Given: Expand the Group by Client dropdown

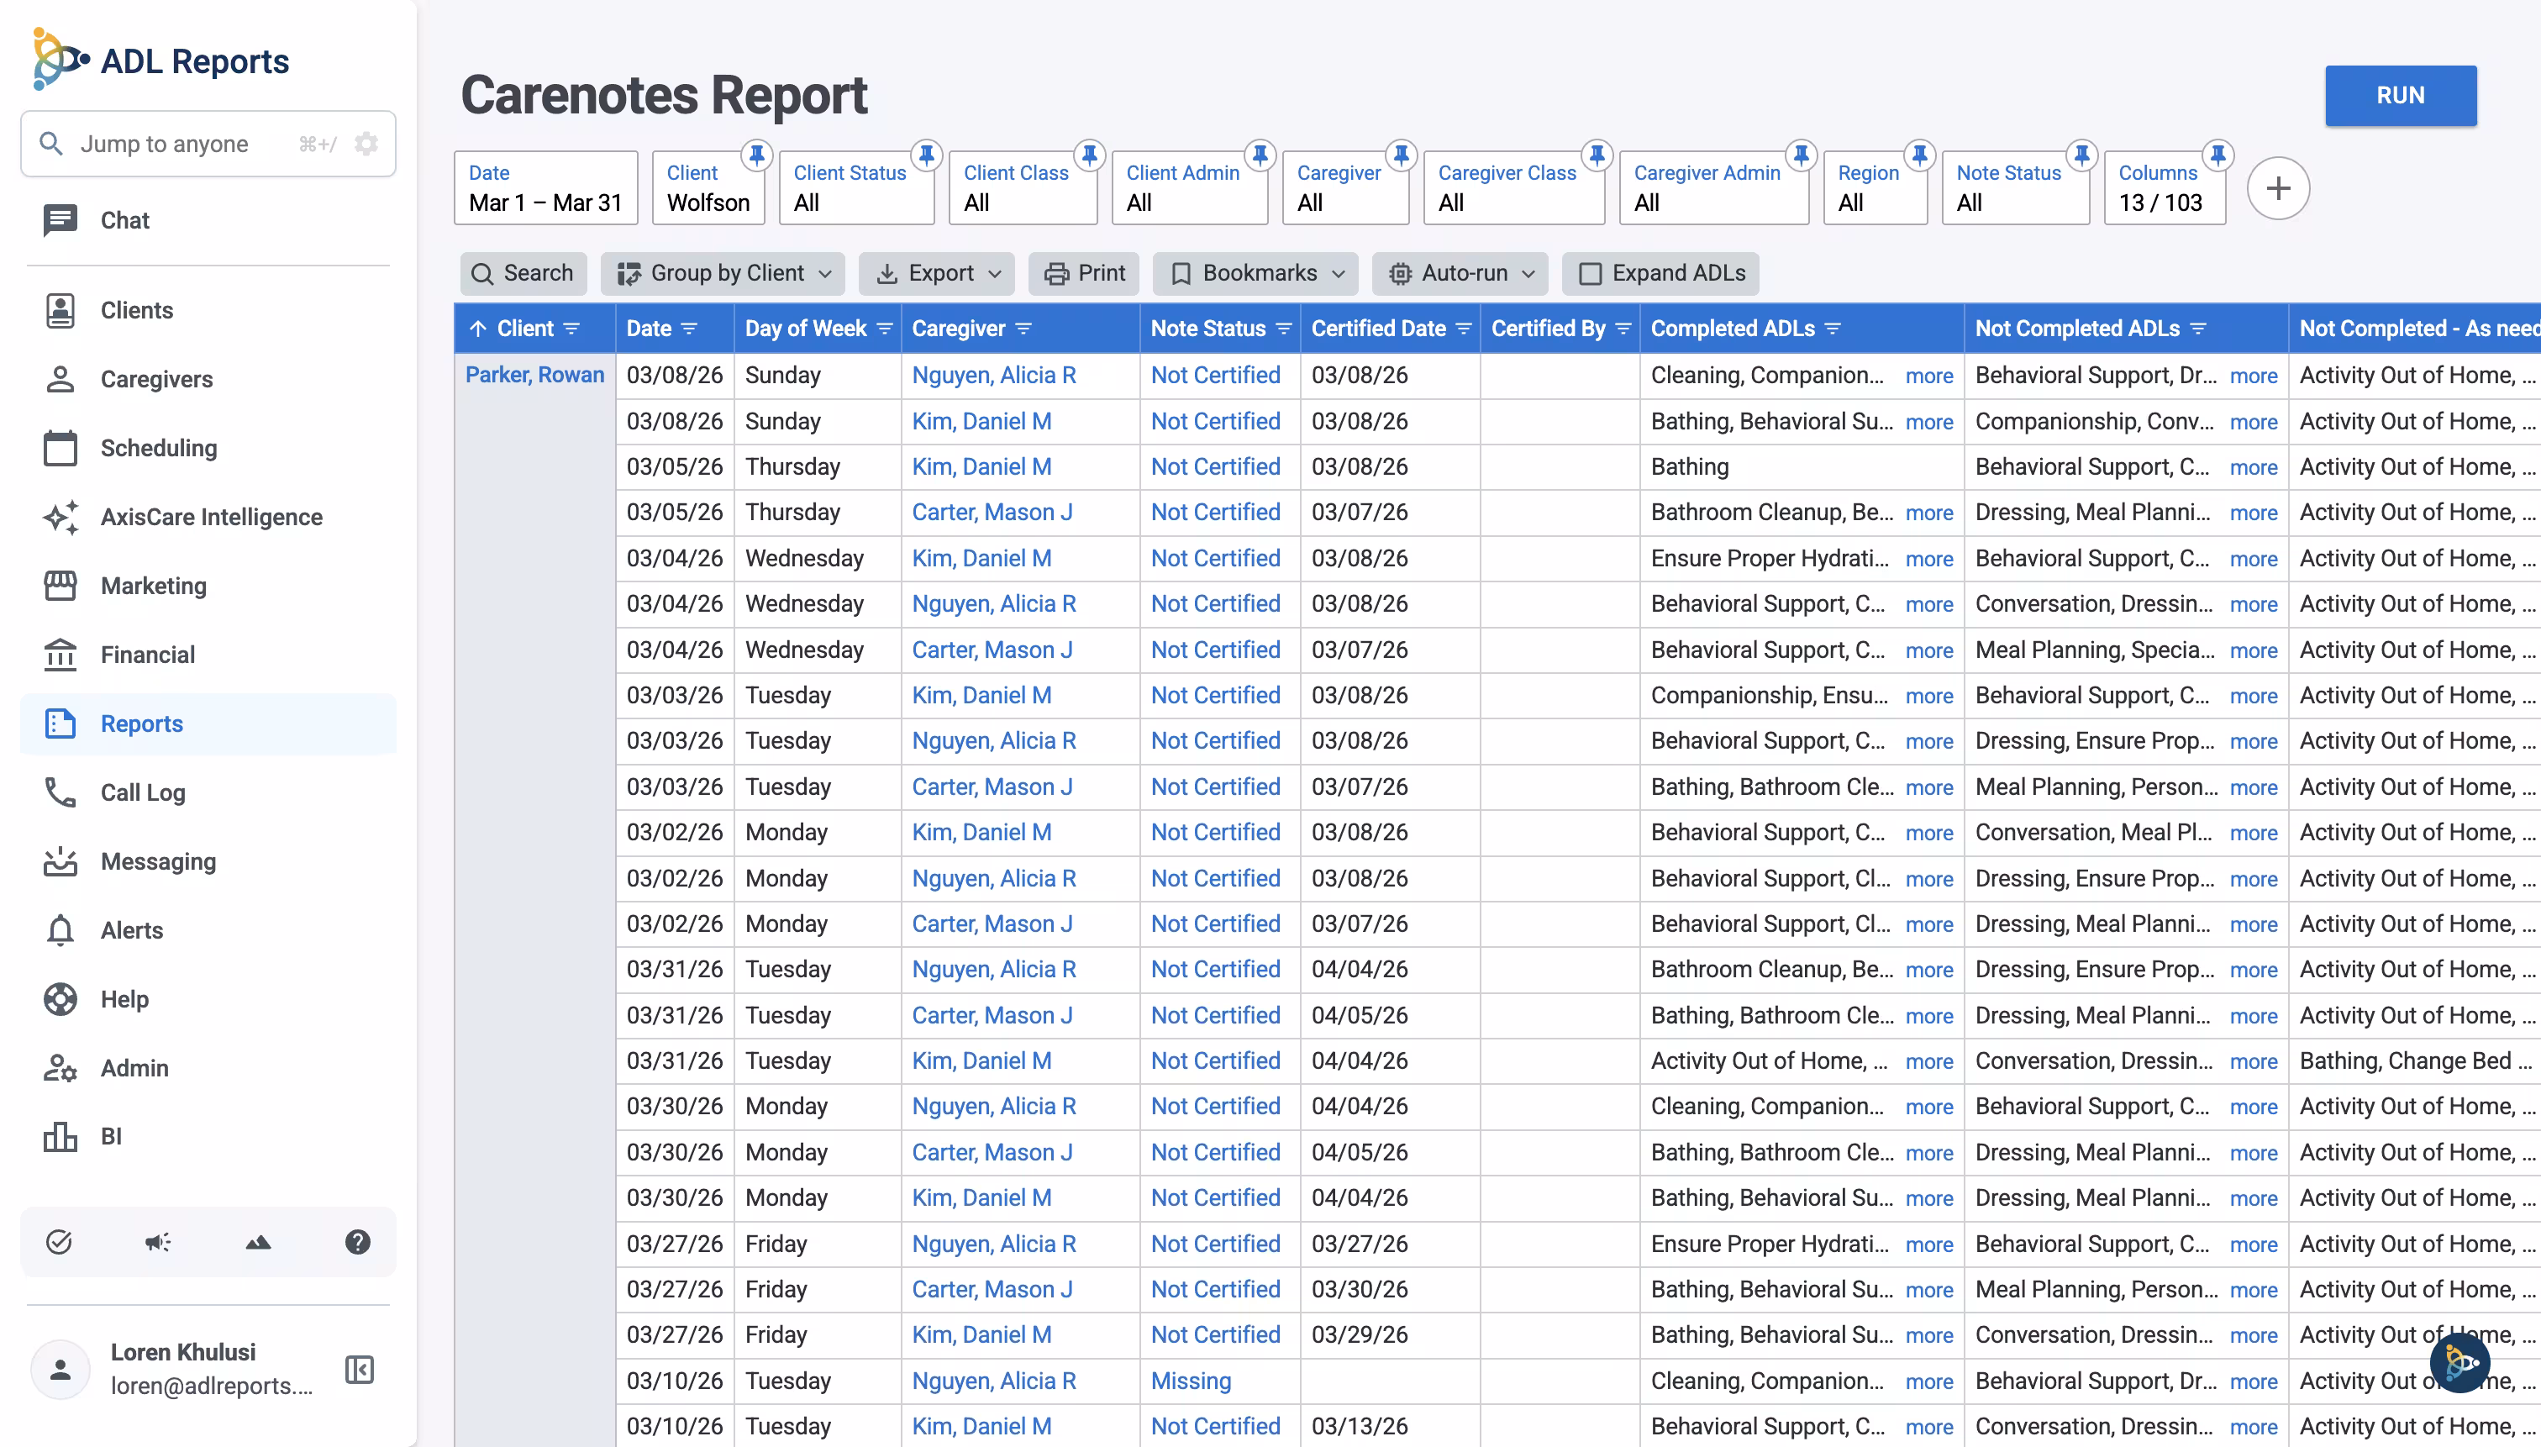Looking at the screenshot, I should point(723,273).
